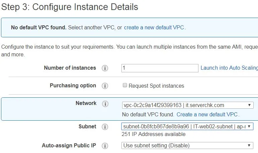Open the Auto-assign Public IP info icon
This screenshot has height=153, width=258.
pyautogui.click(x=105, y=146)
